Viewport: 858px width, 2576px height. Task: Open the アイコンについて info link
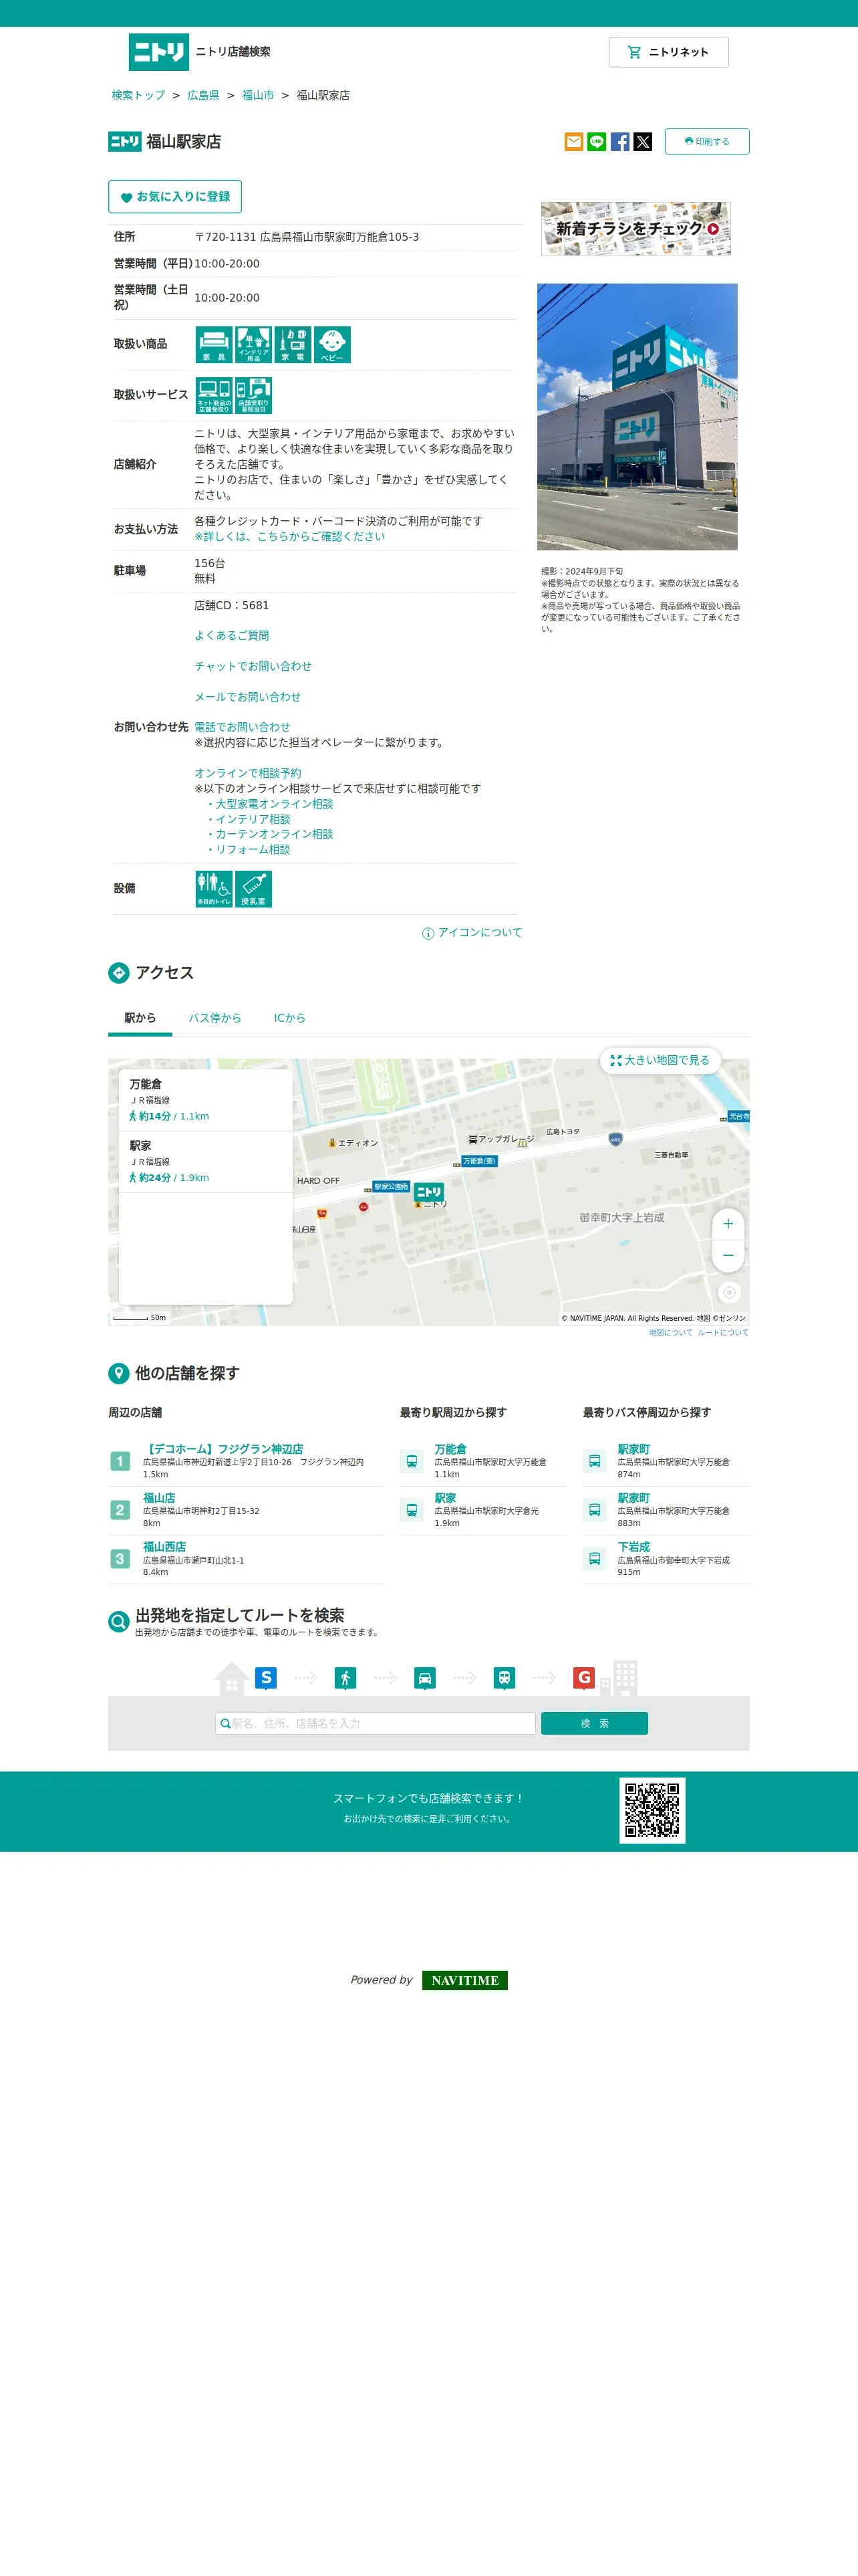472,933
